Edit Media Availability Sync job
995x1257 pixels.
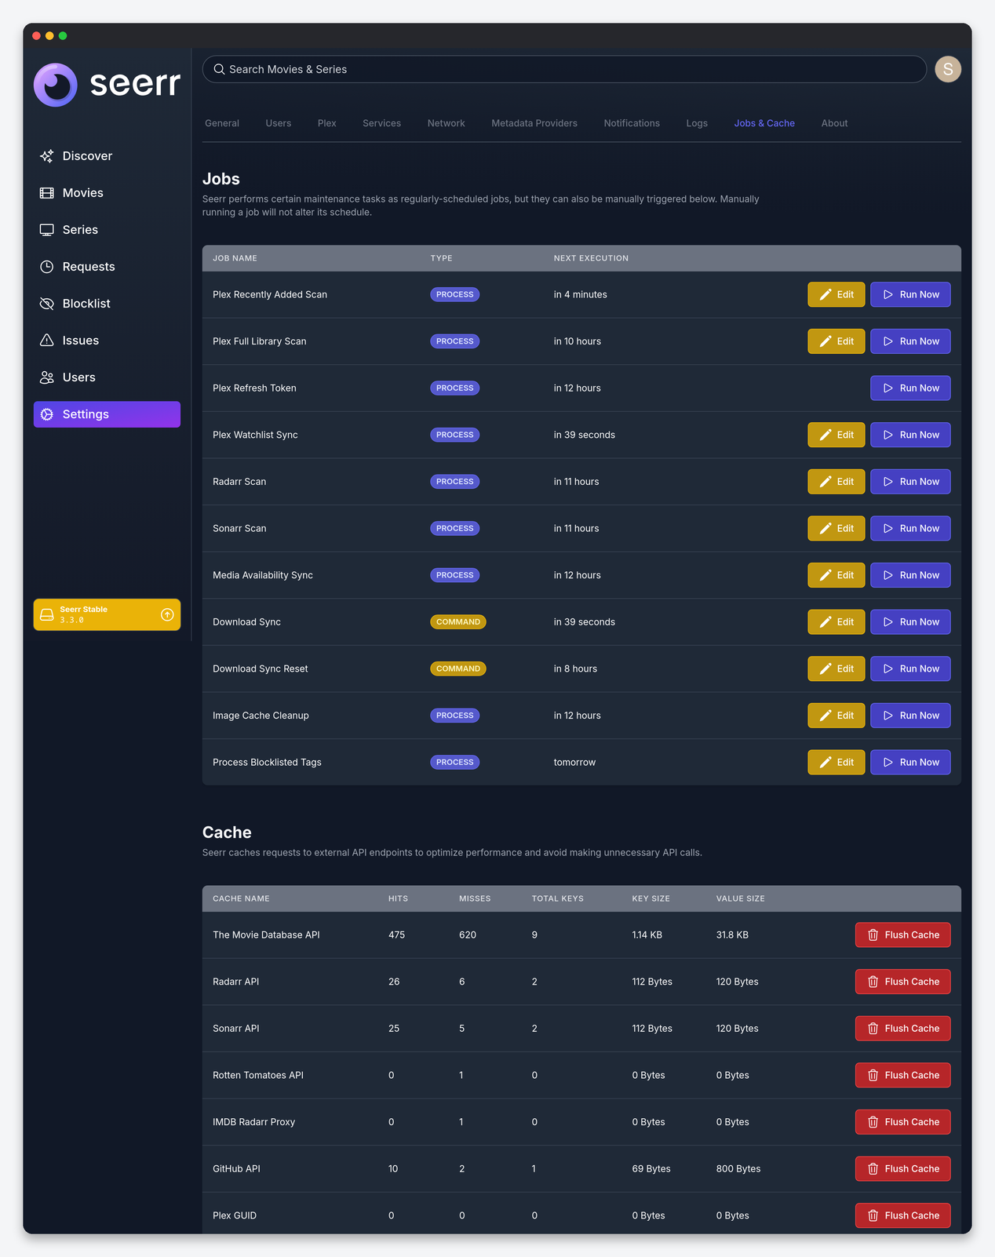(x=836, y=575)
